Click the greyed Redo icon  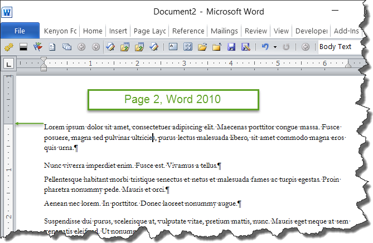click(x=286, y=47)
